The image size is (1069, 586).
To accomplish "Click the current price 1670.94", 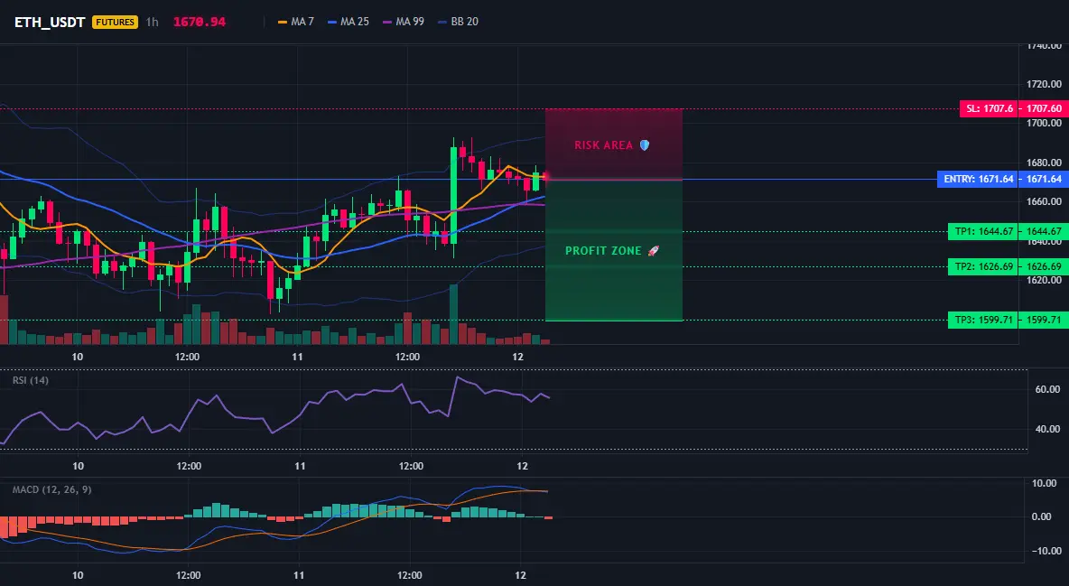I will click(199, 22).
